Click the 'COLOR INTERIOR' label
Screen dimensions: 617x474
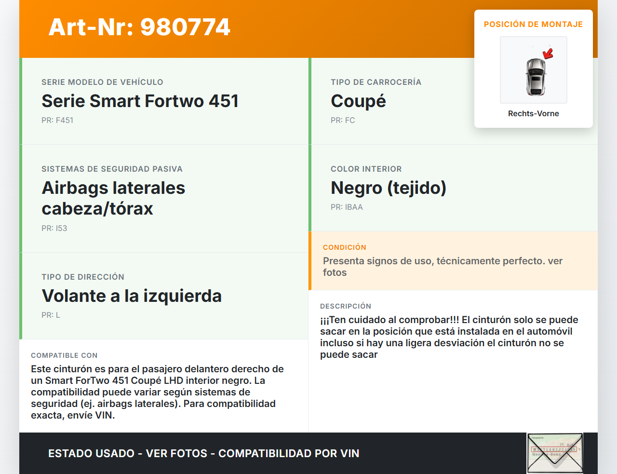pos(366,169)
